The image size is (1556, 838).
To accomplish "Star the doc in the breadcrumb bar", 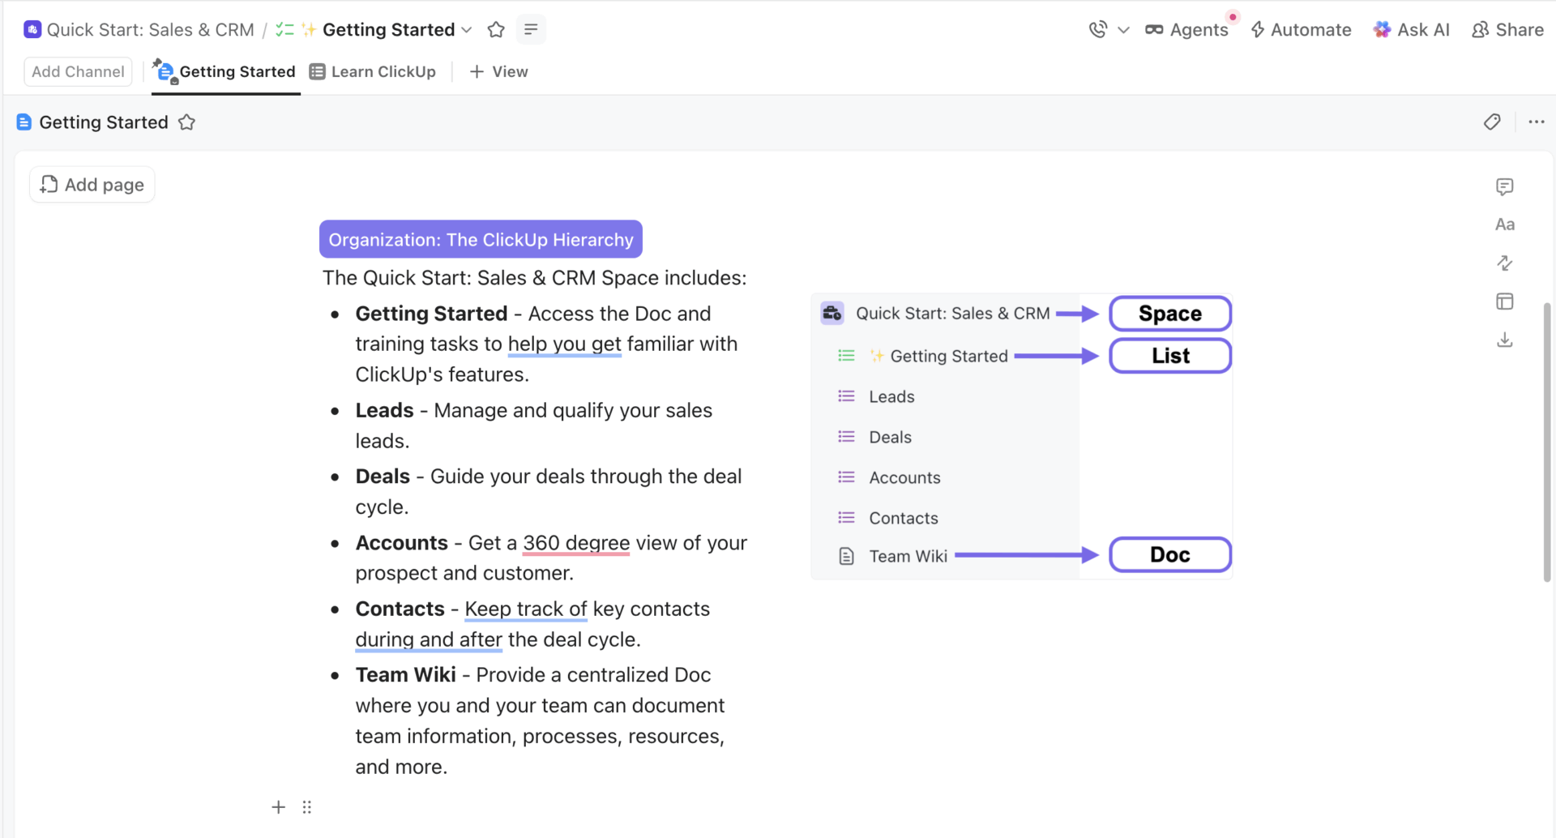I will click(496, 29).
